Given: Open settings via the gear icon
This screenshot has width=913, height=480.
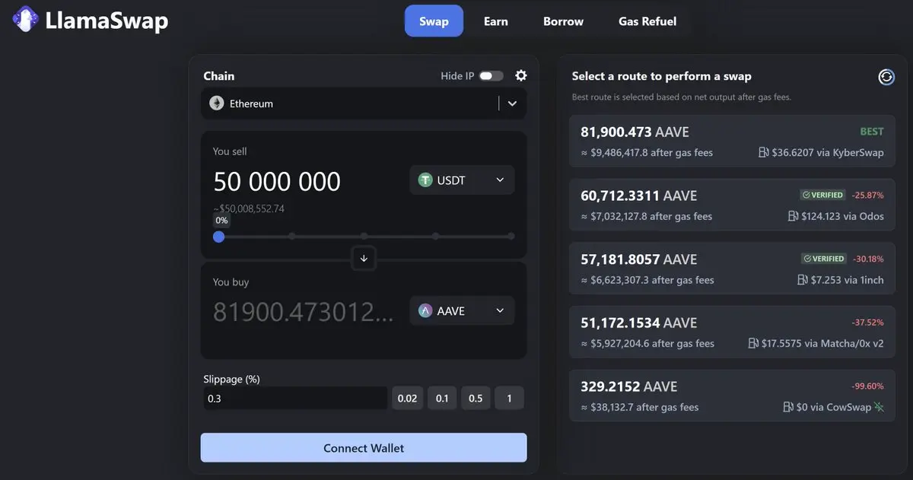Looking at the screenshot, I should [x=521, y=75].
